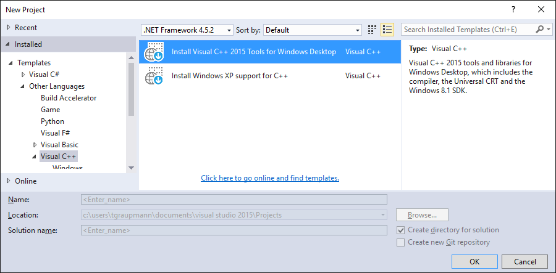Click OK button
This screenshot has width=556, height=273.
474,262
